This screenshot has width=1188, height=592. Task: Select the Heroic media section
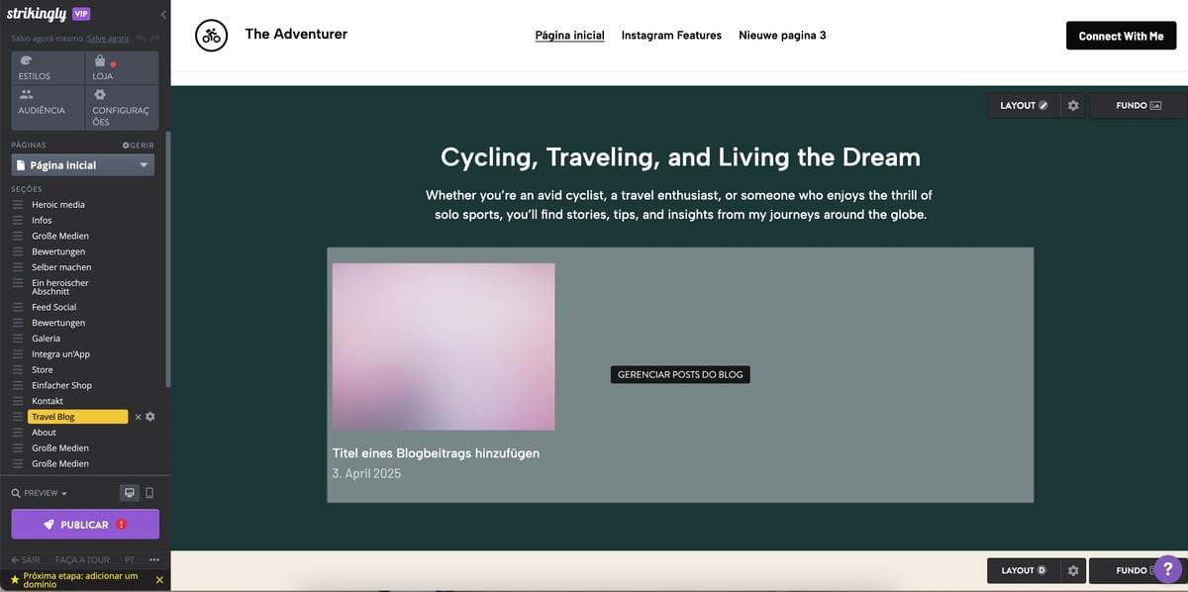(x=58, y=205)
